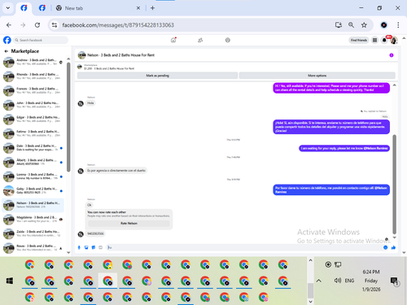
Task: Open the Friends icon in top navigation
Action: click(200, 40)
